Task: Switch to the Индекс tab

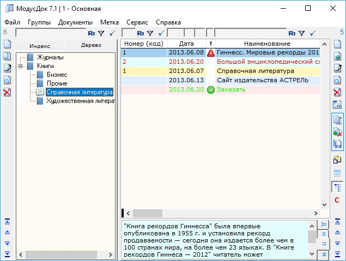Action: click(x=40, y=45)
